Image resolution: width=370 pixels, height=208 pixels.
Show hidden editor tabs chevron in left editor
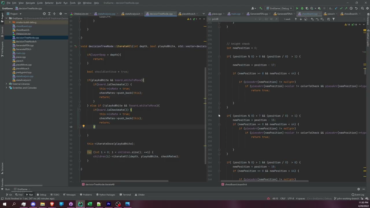[x=203, y=14]
